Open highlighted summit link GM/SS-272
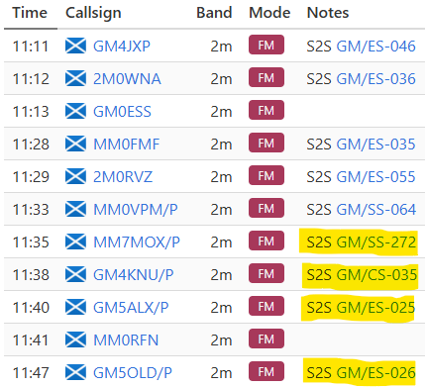This screenshot has height=387, width=427. pyautogui.click(x=375, y=242)
